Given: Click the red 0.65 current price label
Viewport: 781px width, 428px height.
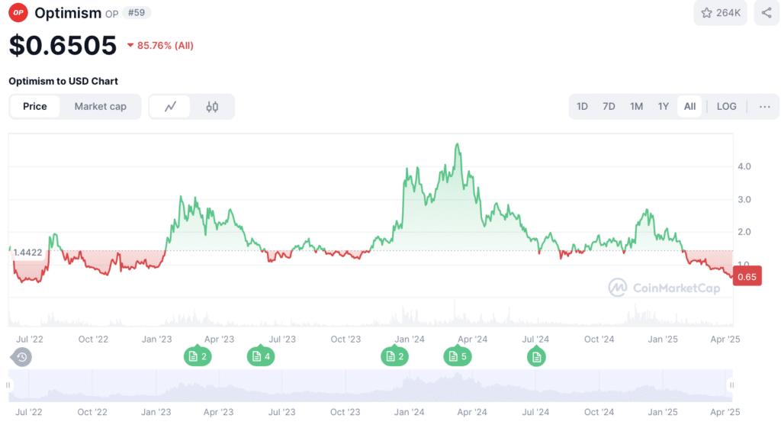Looking at the screenshot, I should tap(747, 277).
